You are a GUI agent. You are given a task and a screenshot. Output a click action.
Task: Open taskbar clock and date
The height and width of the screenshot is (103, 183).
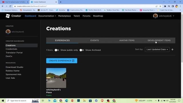coord(173,100)
